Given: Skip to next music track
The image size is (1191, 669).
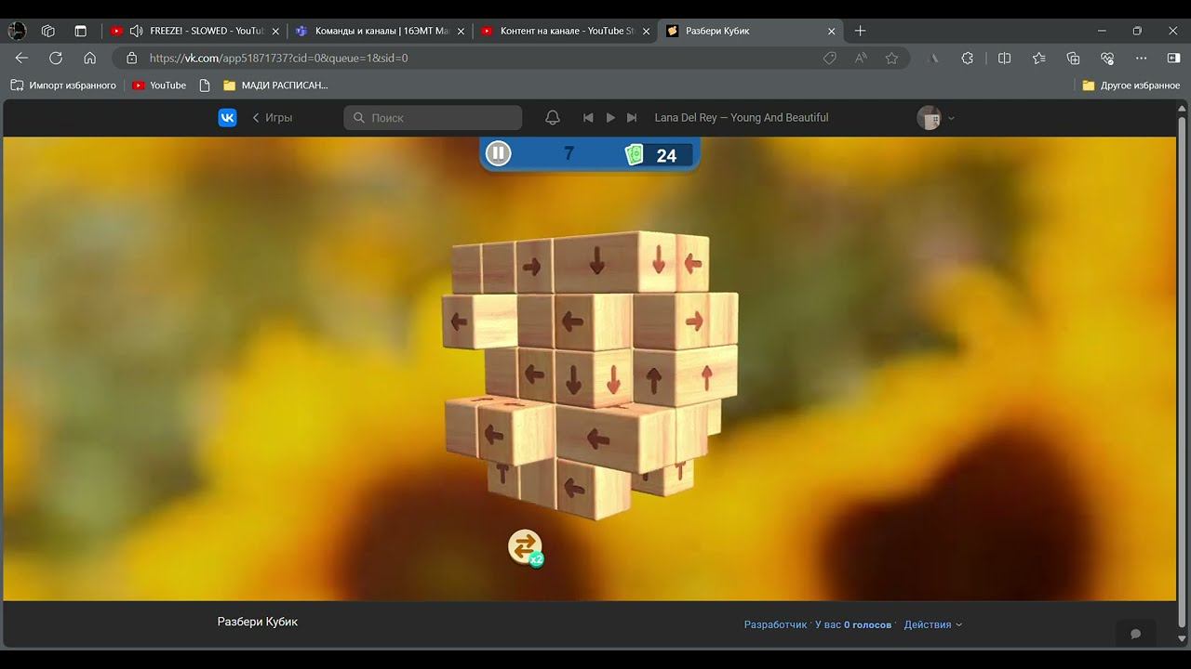Looking at the screenshot, I should tap(632, 118).
